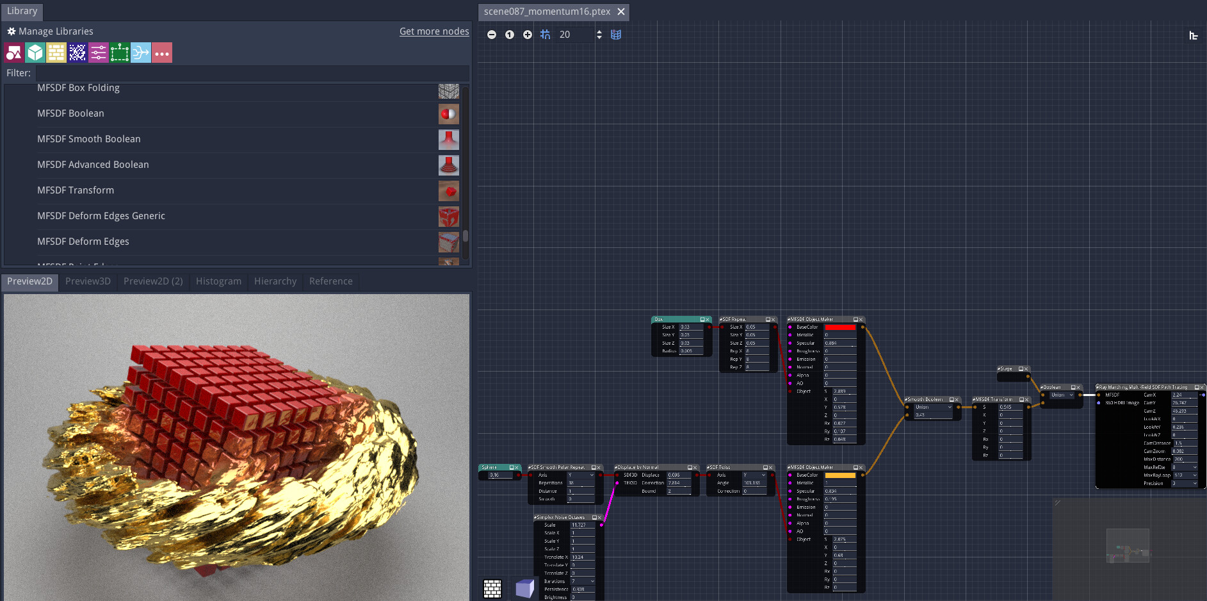Toggle the grid snapping icon
This screenshot has height=601, width=1207.
pyautogui.click(x=545, y=35)
